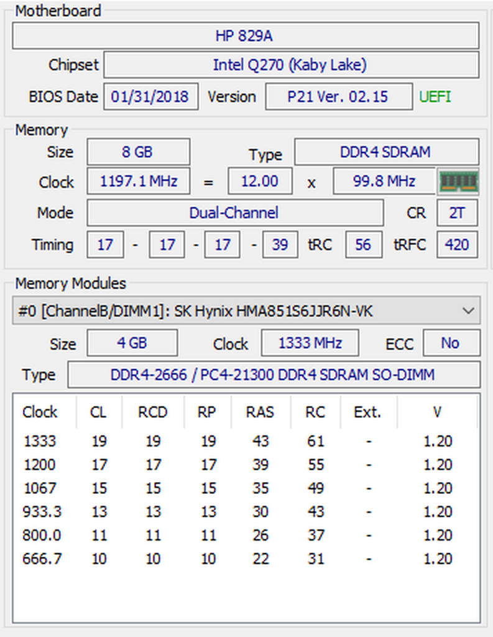Click the green UEFI label
493x637 pixels.
tap(435, 96)
